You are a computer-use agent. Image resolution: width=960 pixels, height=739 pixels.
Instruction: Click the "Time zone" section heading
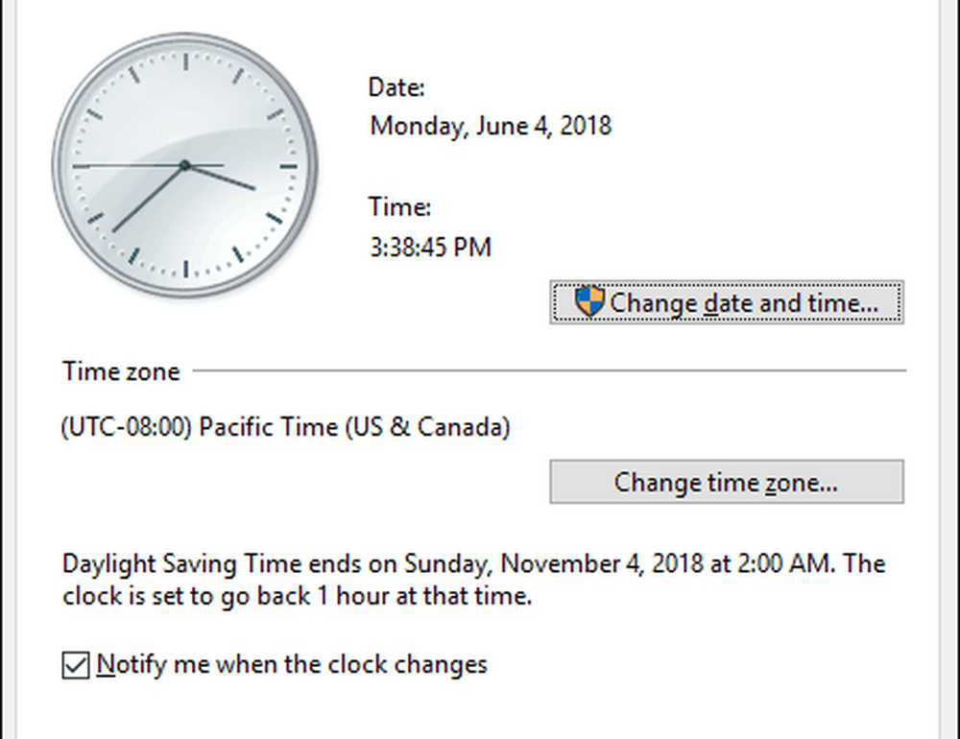coord(121,371)
